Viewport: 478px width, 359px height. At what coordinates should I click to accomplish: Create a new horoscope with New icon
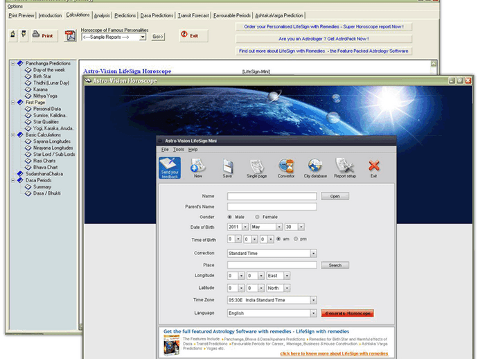[x=198, y=168]
